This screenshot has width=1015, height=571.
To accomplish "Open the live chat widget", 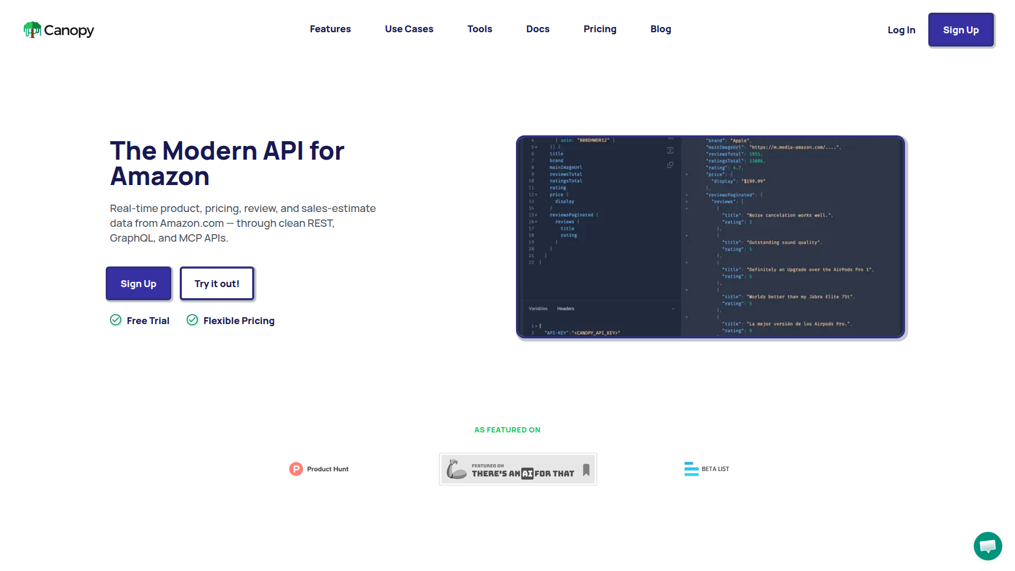I will coord(988,546).
